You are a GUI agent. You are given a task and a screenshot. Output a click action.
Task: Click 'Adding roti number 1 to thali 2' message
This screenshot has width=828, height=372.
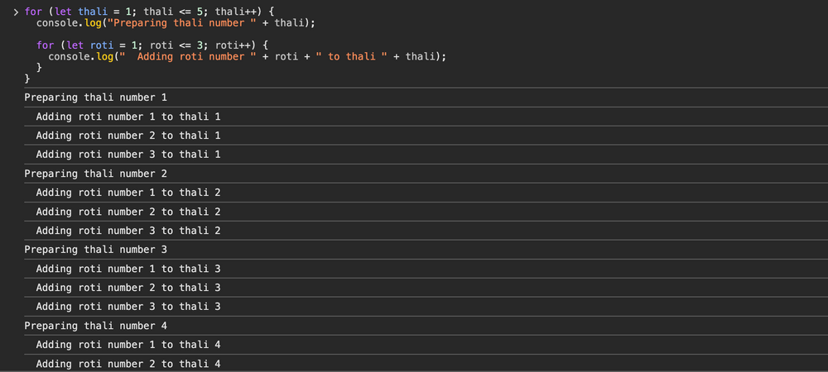click(128, 193)
